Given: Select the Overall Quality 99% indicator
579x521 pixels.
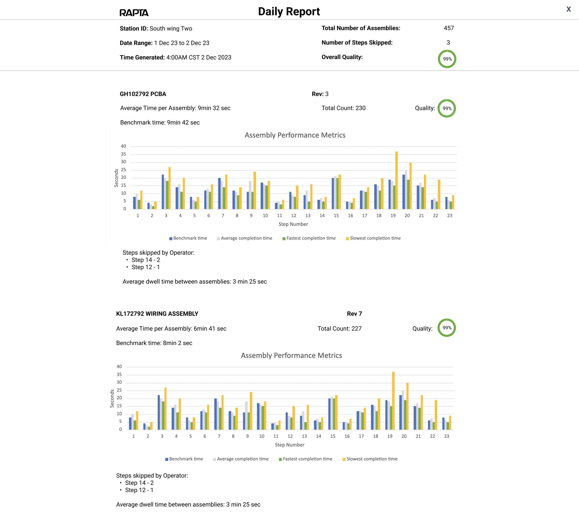Looking at the screenshot, I should 447,59.
